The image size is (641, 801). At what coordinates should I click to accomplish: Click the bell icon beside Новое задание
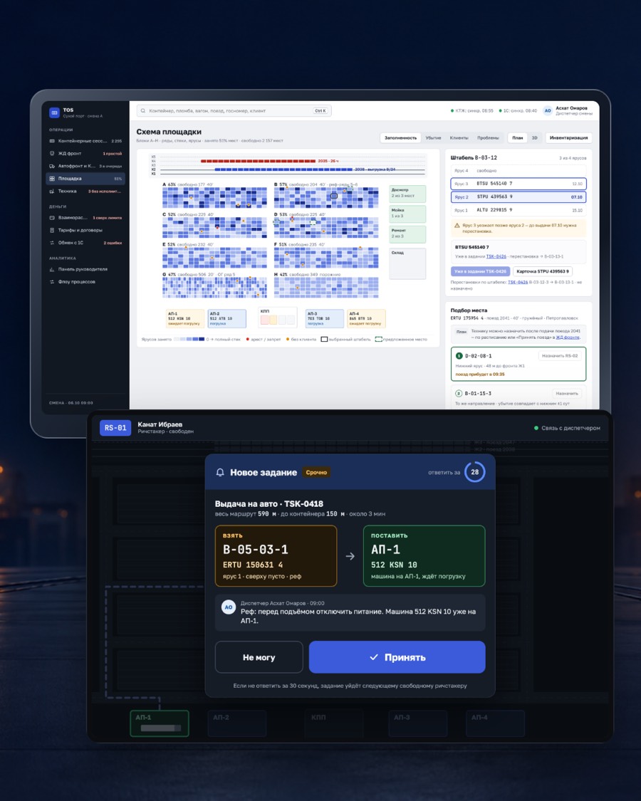tap(220, 473)
